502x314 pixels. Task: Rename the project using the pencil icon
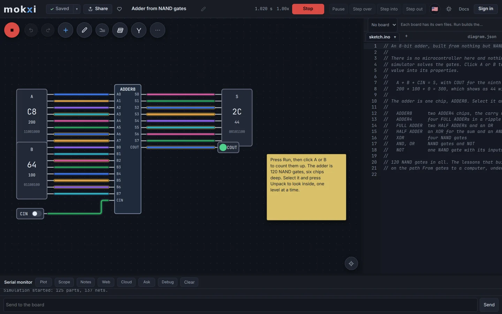click(203, 9)
